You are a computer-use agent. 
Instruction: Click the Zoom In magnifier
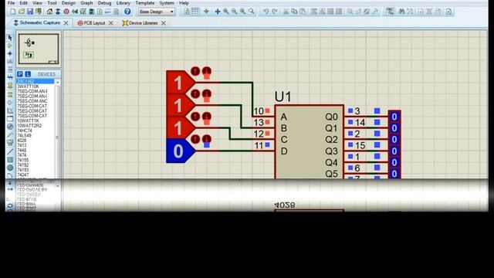[x=226, y=12]
